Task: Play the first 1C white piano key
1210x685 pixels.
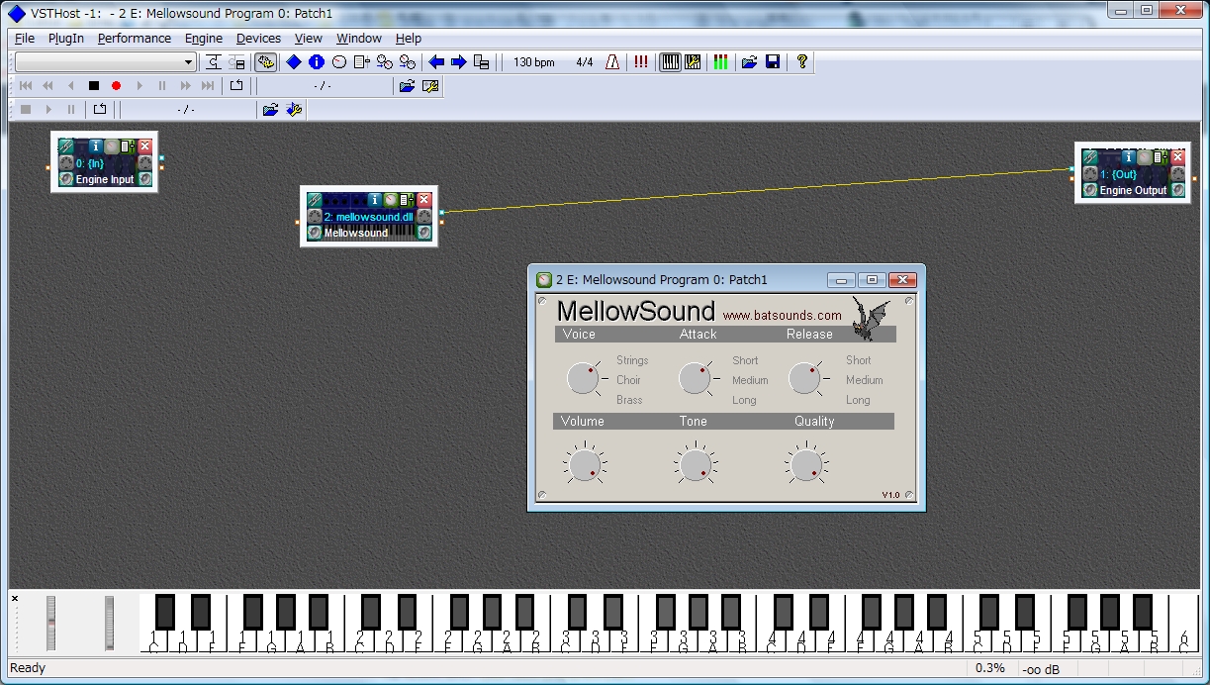Action: (153, 639)
